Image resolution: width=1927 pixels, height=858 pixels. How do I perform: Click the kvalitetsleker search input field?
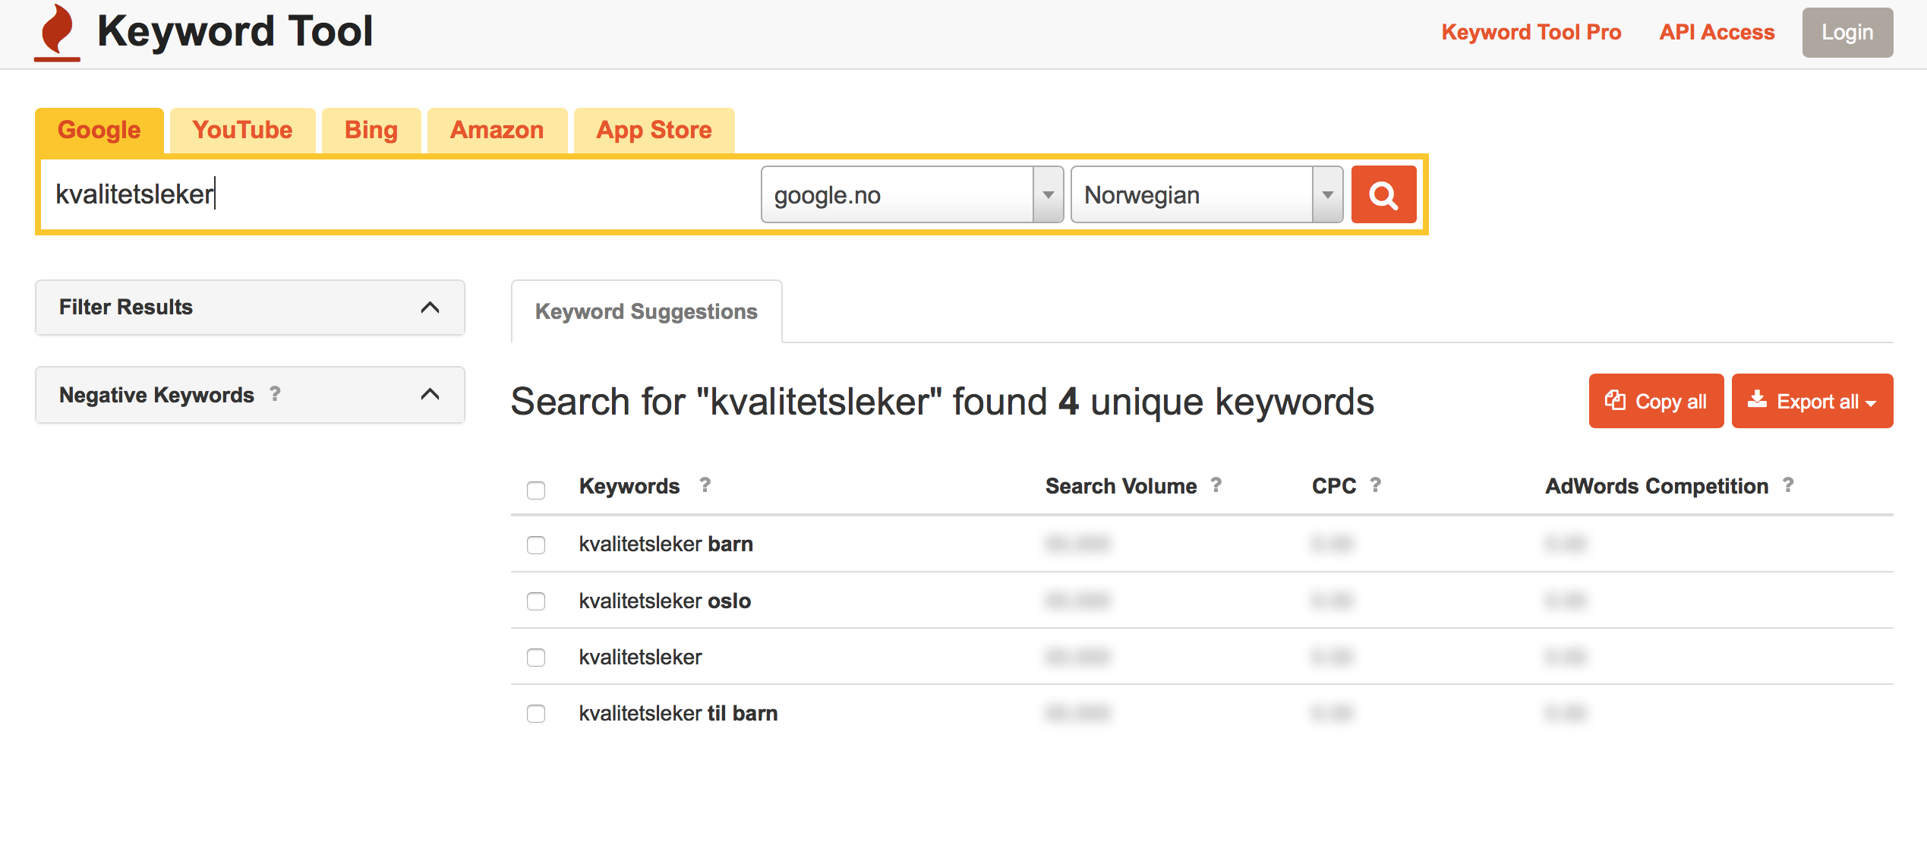pos(399,195)
